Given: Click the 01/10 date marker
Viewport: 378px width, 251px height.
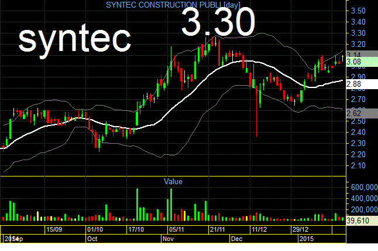Looking at the screenshot, I should pos(95,229).
